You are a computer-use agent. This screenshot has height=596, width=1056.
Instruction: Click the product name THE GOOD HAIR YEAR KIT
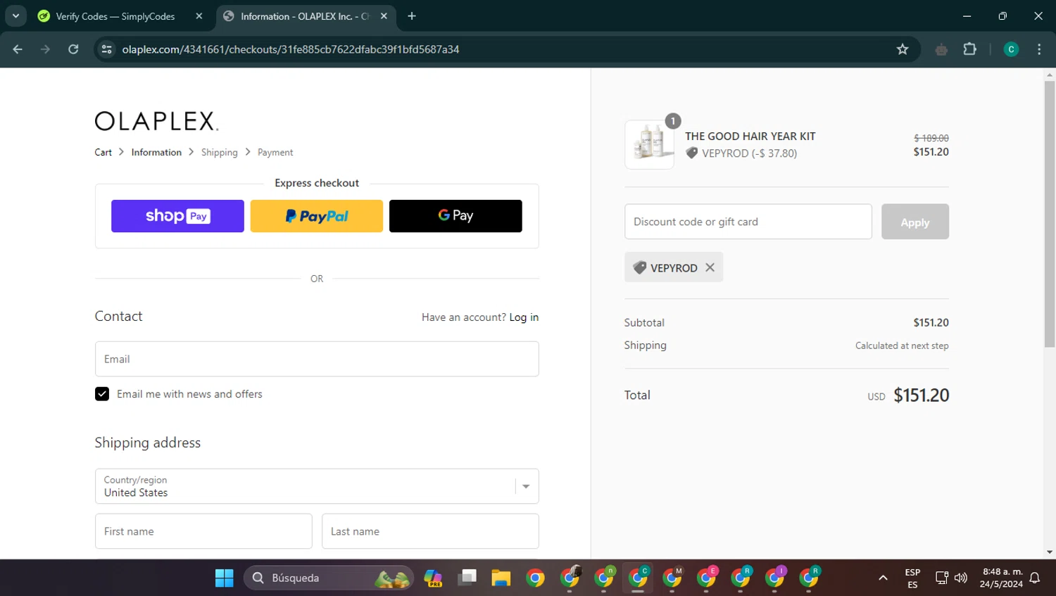[750, 137]
